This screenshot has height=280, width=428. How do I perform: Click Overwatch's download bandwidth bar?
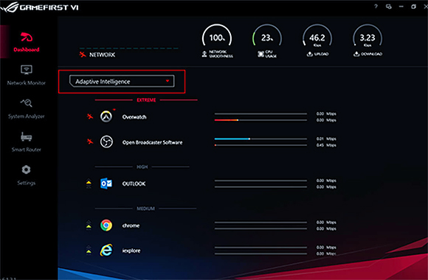260,120
